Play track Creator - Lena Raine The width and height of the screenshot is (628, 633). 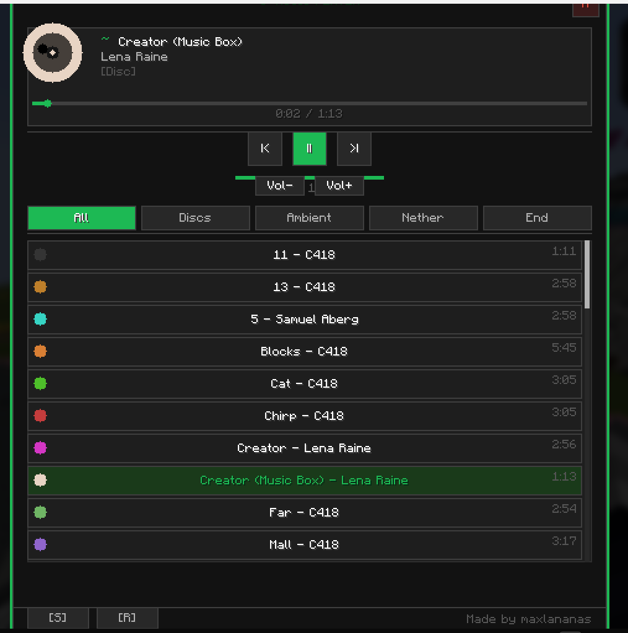pos(304,448)
